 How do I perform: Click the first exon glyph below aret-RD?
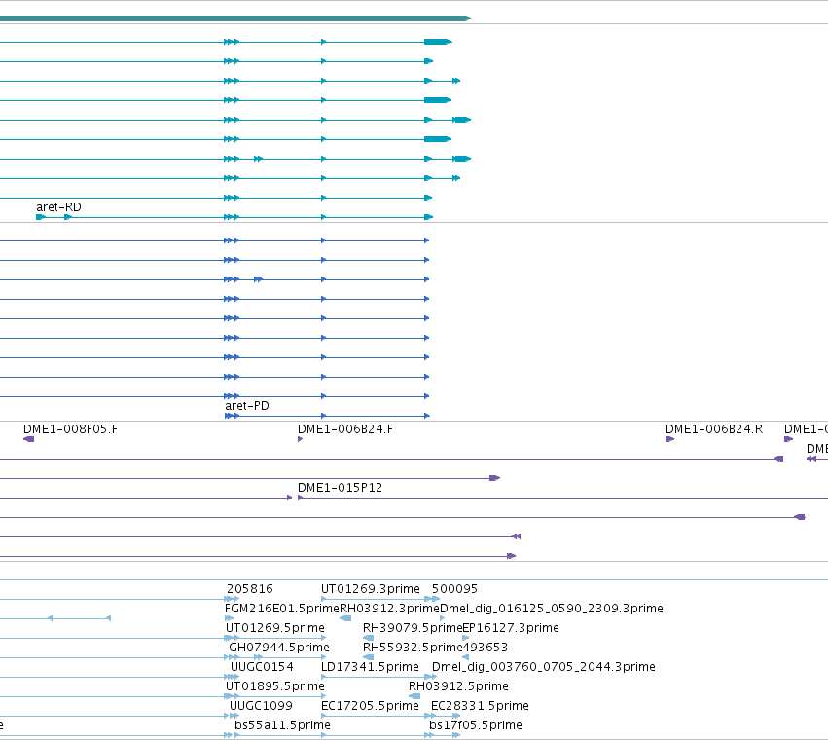[x=41, y=217]
